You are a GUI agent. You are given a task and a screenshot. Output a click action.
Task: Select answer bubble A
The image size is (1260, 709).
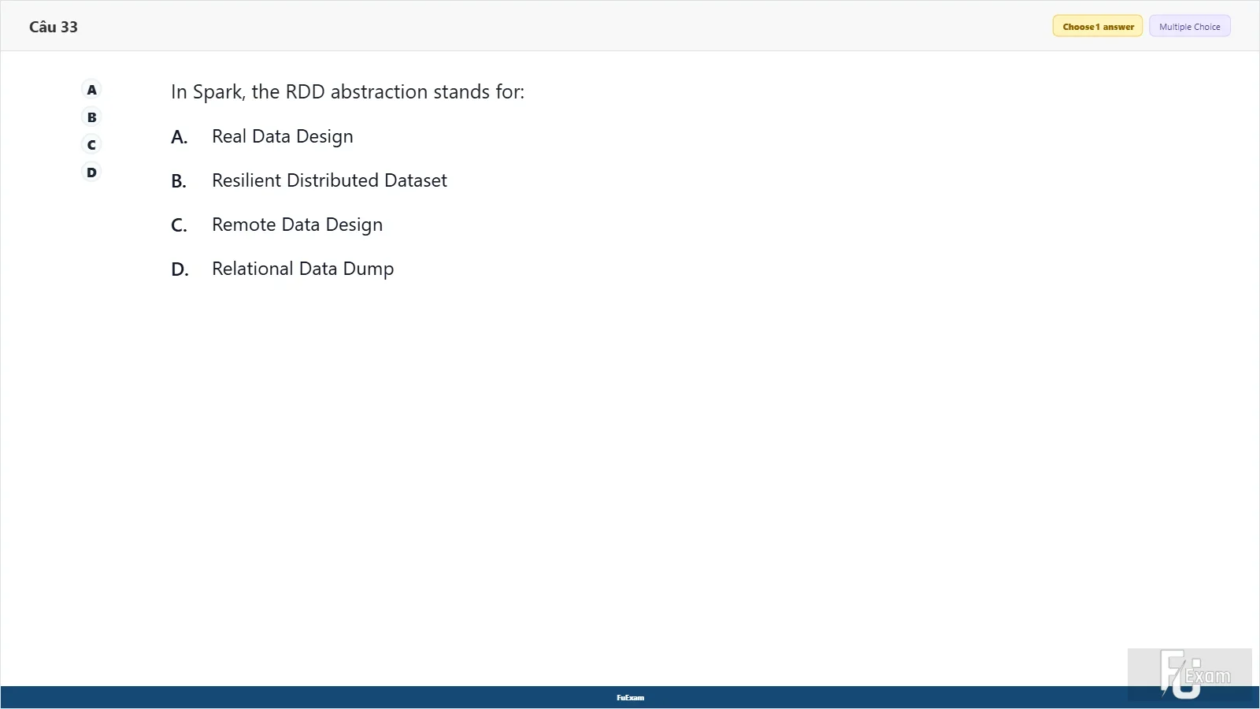click(x=92, y=90)
